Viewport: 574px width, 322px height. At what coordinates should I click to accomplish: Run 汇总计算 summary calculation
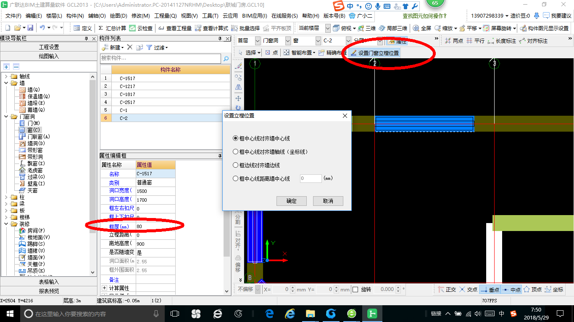click(112, 28)
